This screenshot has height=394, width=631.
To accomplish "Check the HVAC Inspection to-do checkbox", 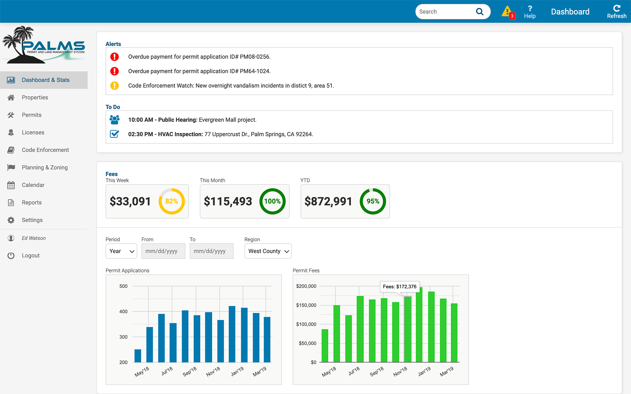I will pyautogui.click(x=114, y=134).
